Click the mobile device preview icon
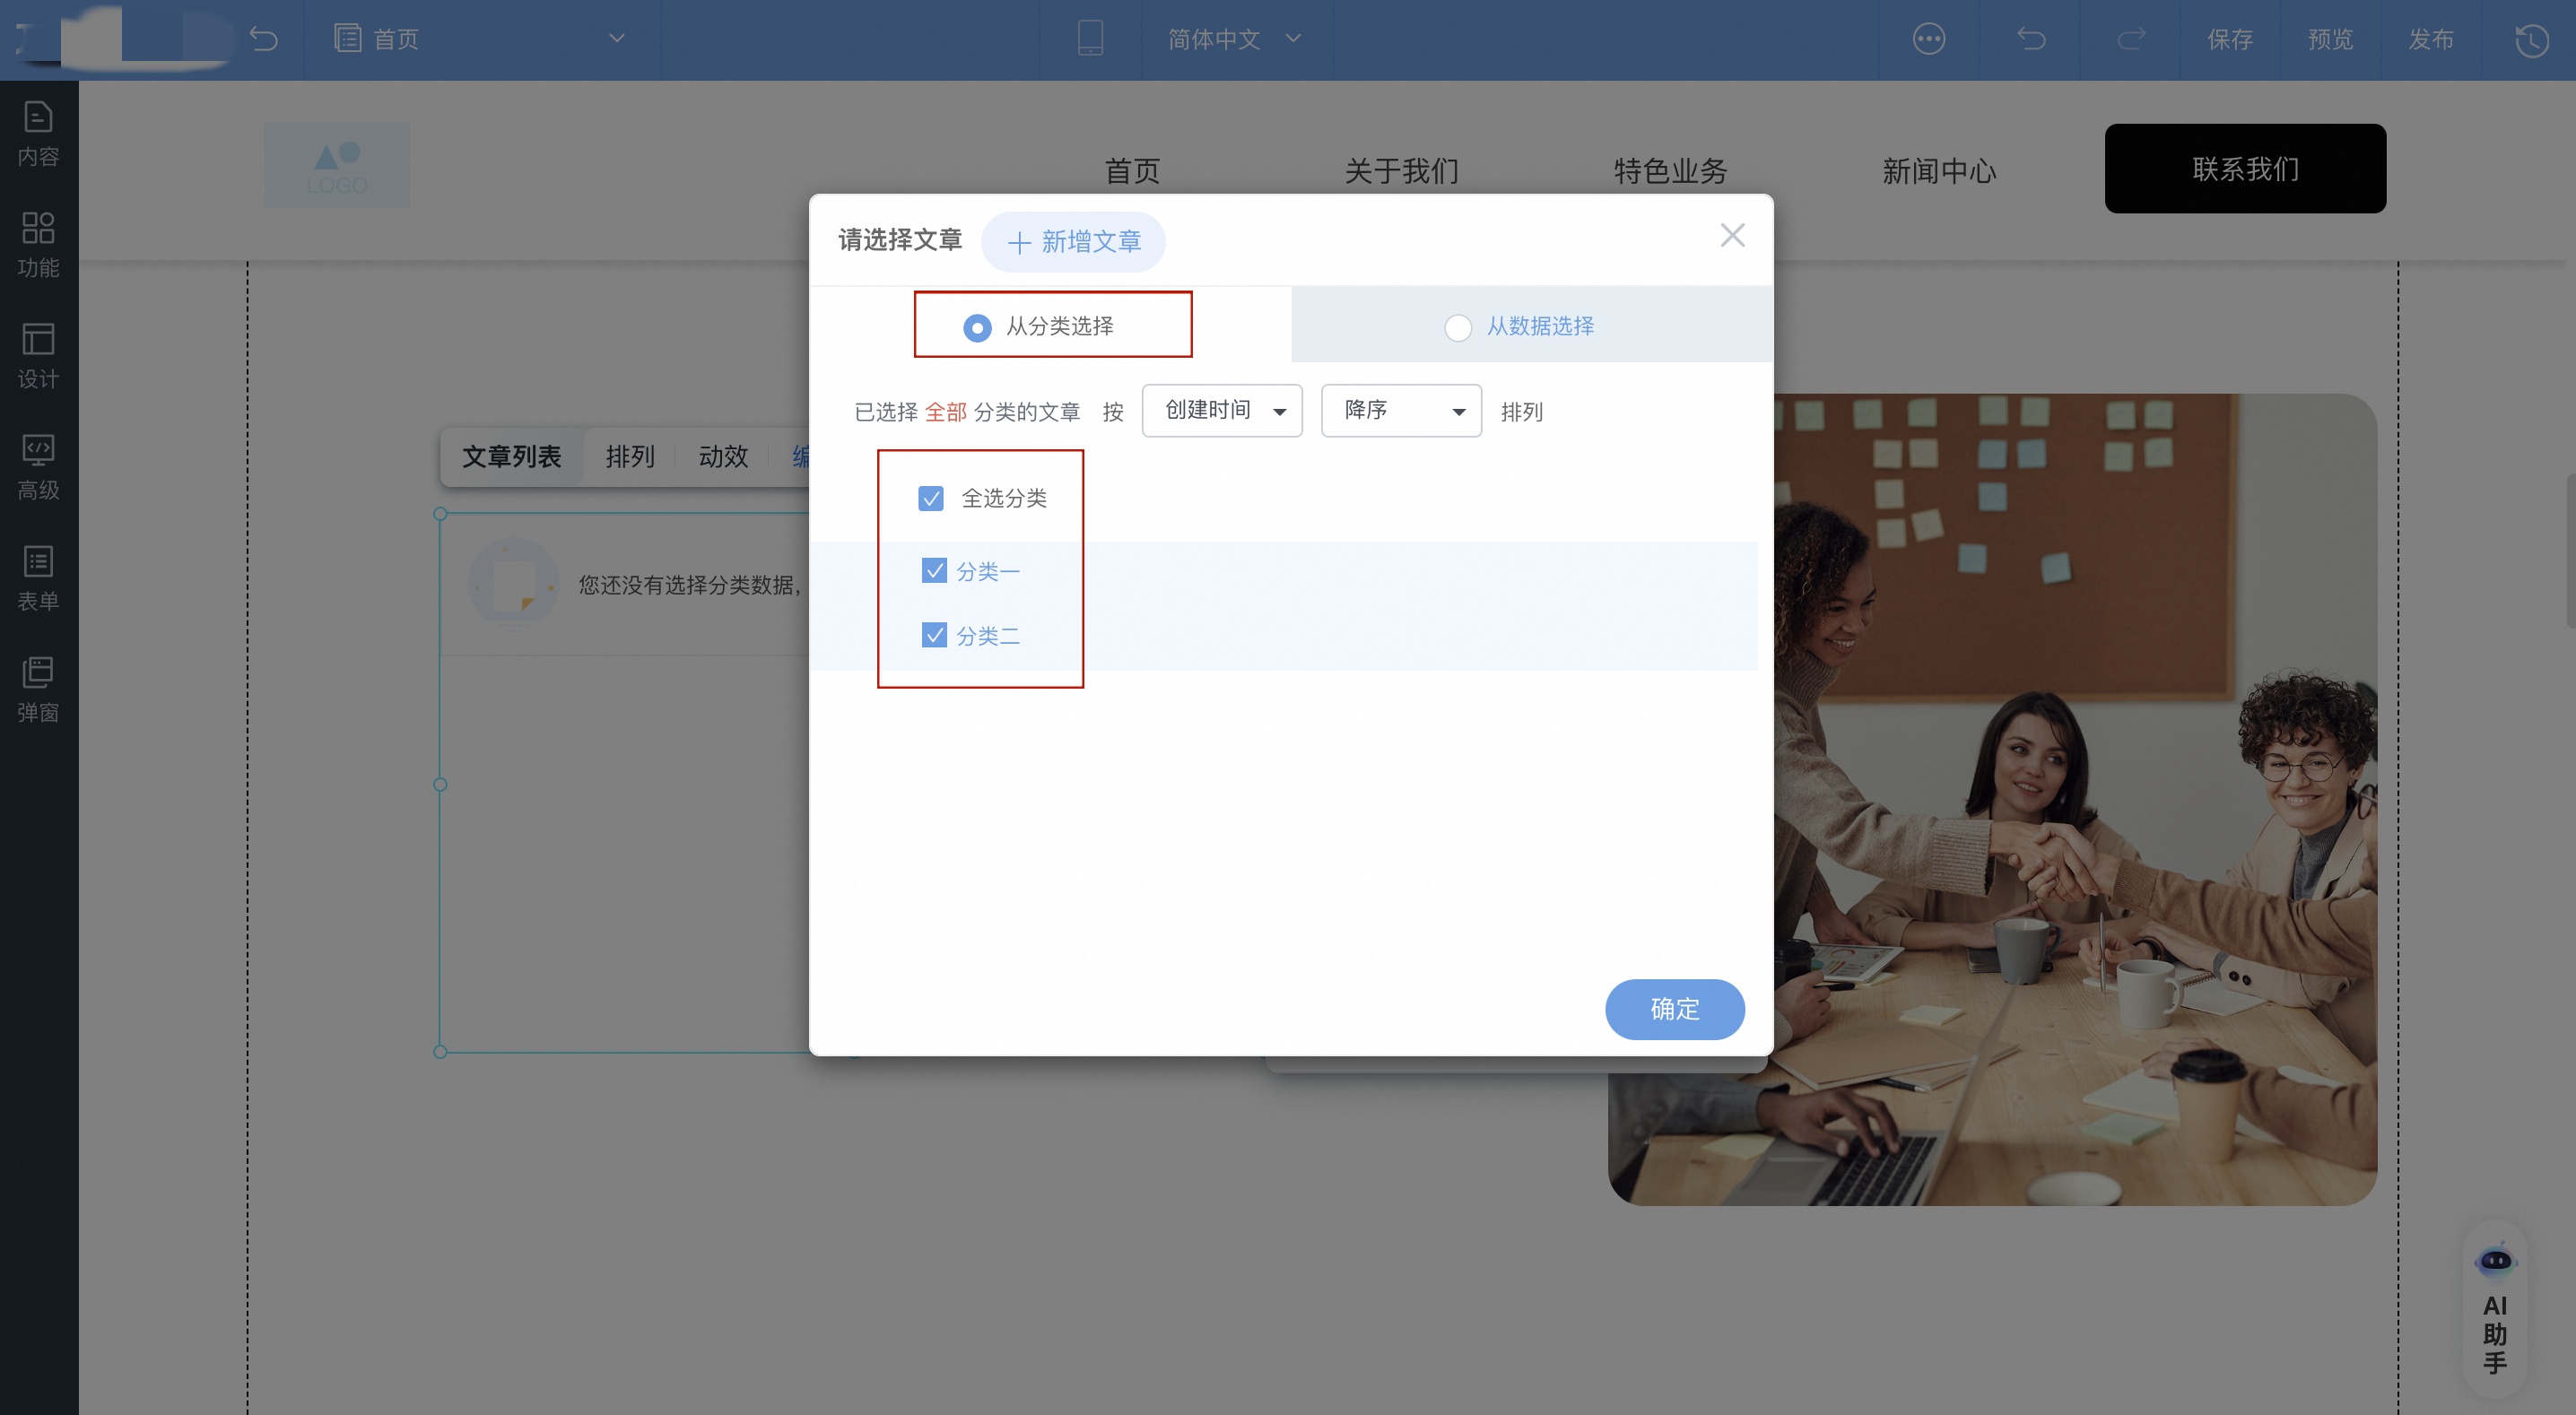Image resolution: width=2576 pixels, height=1415 pixels. coord(1090,39)
